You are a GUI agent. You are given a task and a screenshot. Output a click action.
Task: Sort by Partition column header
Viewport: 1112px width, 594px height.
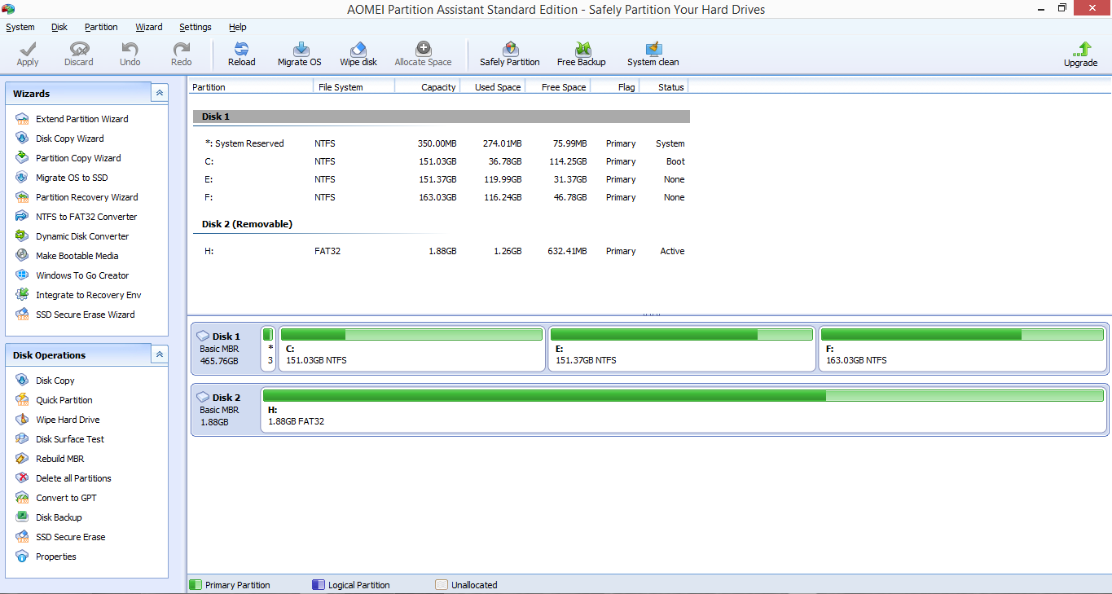click(251, 86)
